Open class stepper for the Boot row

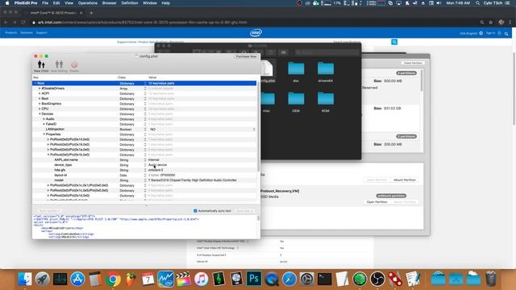point(145,98)
